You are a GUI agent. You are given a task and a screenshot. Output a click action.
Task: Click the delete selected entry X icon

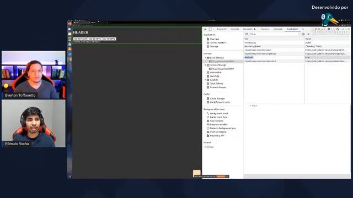[x=308, y=34]
